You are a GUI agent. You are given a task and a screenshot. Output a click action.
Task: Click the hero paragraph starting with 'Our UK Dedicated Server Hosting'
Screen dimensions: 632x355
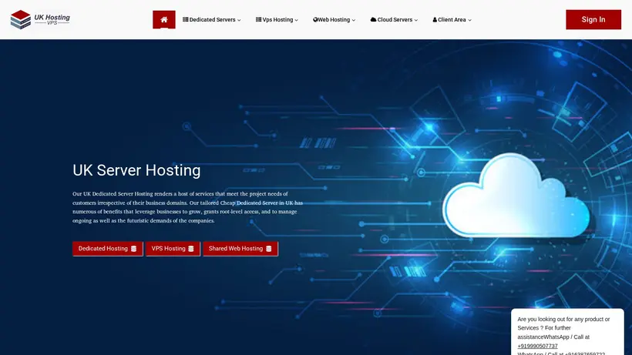187,207
